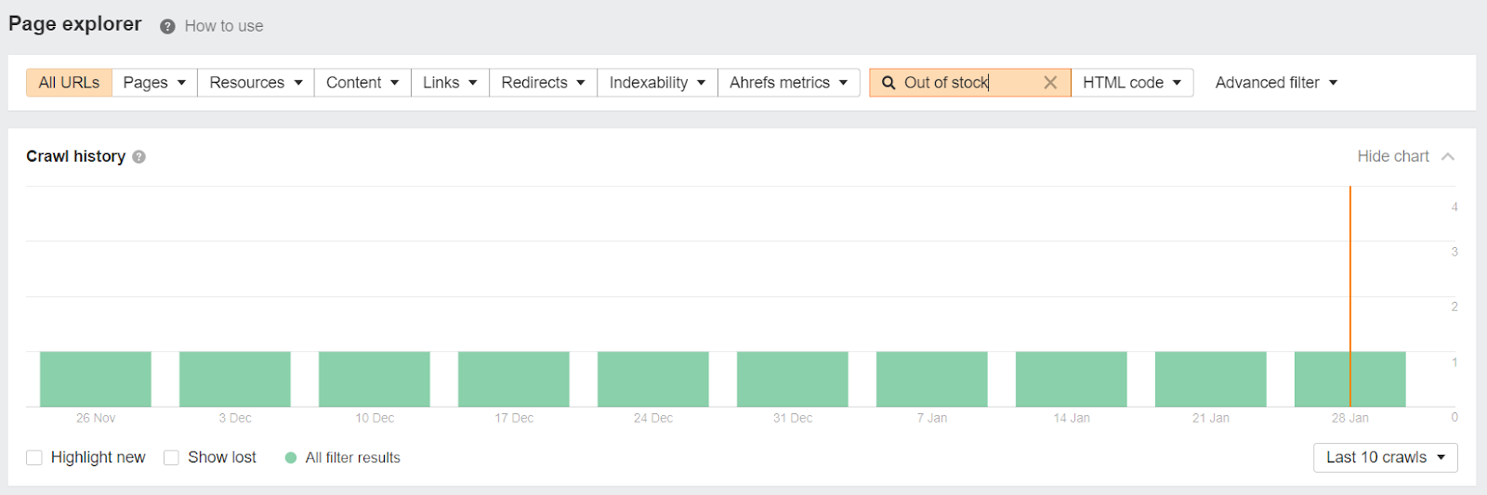Select the All URLs tab

coord(69,83)
